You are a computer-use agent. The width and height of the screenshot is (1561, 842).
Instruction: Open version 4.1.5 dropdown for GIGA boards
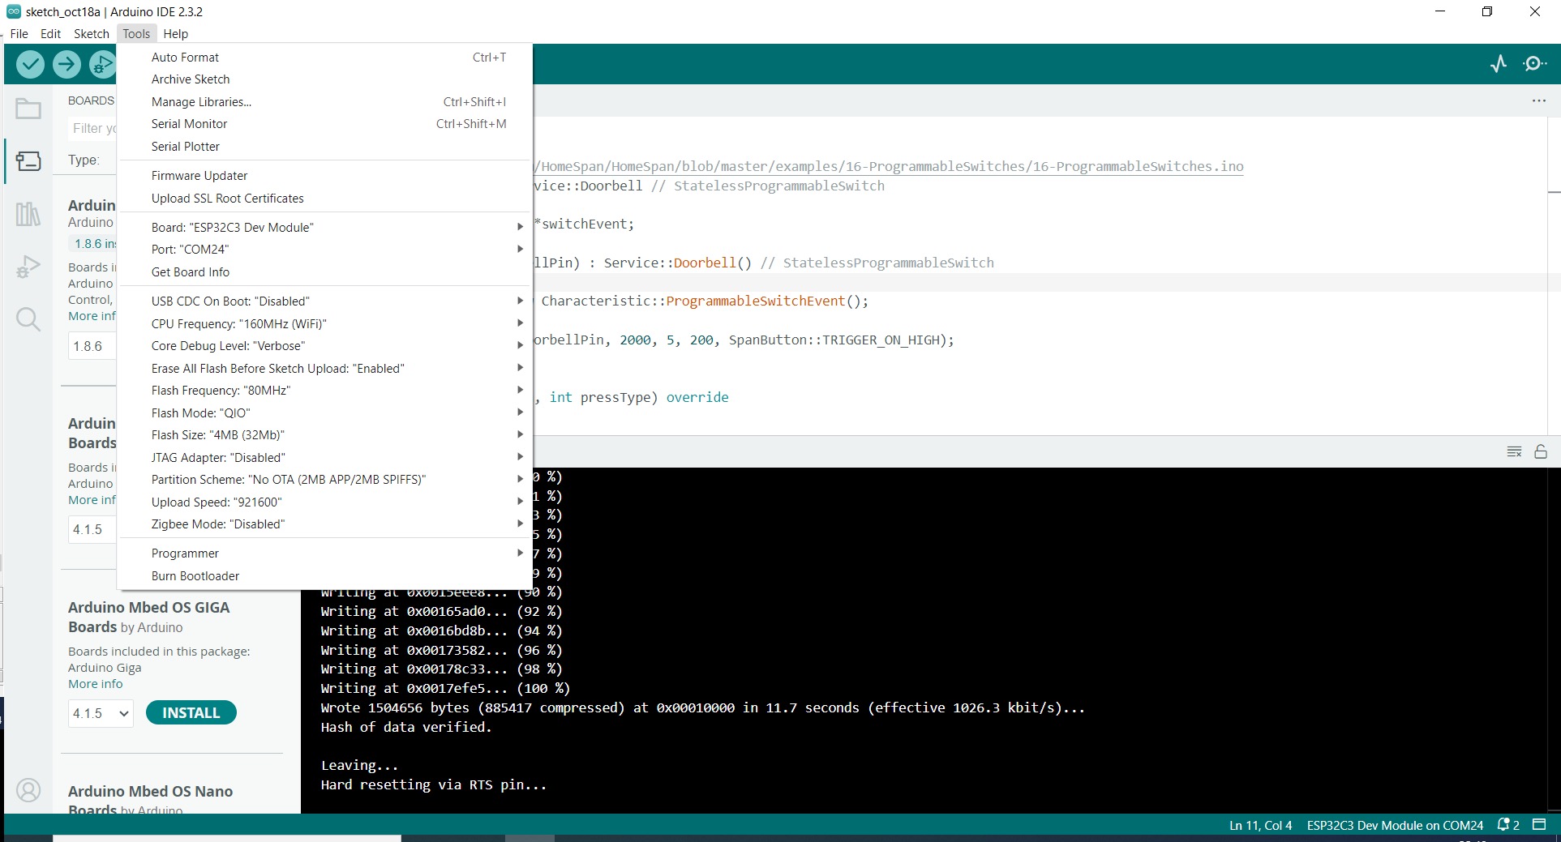(x=101, y=713)
